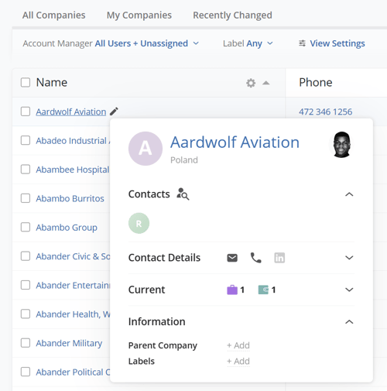Select the Abambo Burritos checkbox
This screenshot has height=391, width=387.
[x=26, y=198]
